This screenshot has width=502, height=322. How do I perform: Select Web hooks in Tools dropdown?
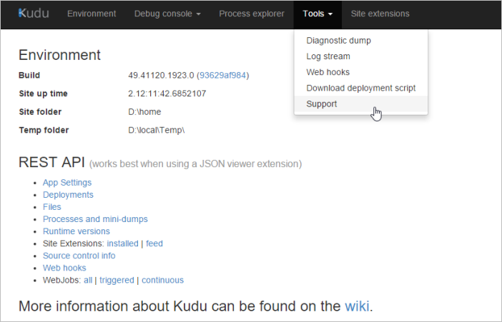pos(328,72)
